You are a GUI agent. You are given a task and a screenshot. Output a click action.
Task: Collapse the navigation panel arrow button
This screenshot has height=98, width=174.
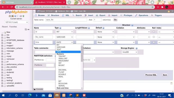tap(34, 11)
